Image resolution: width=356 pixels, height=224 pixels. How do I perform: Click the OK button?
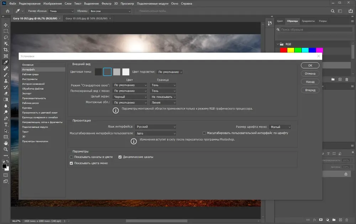click(x=310, y=65)
